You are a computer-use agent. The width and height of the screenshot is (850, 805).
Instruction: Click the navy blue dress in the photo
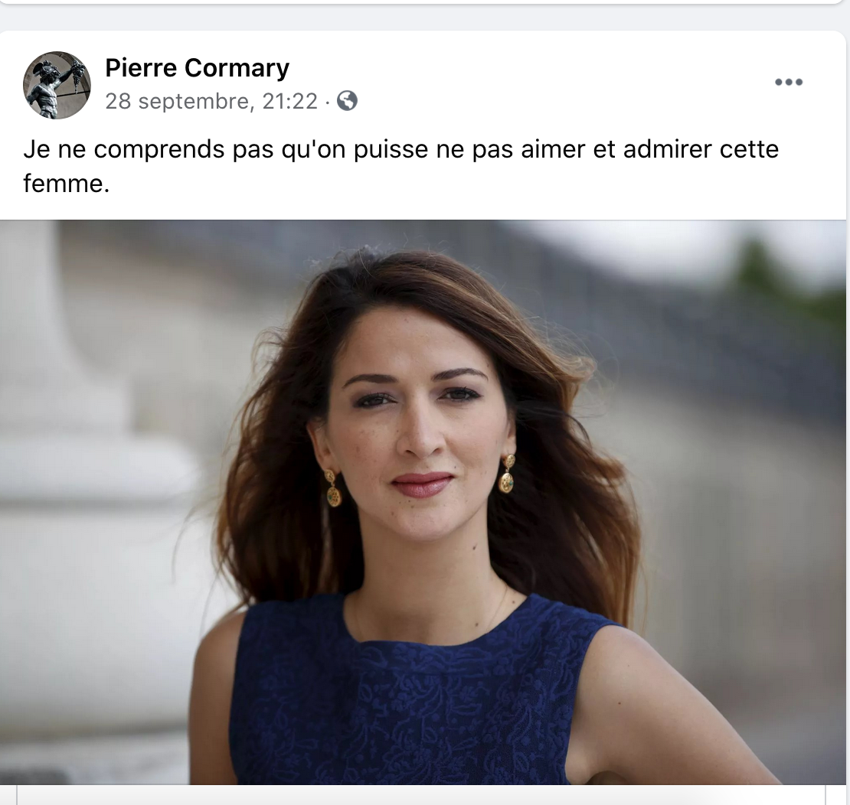(x=412, y=699)
